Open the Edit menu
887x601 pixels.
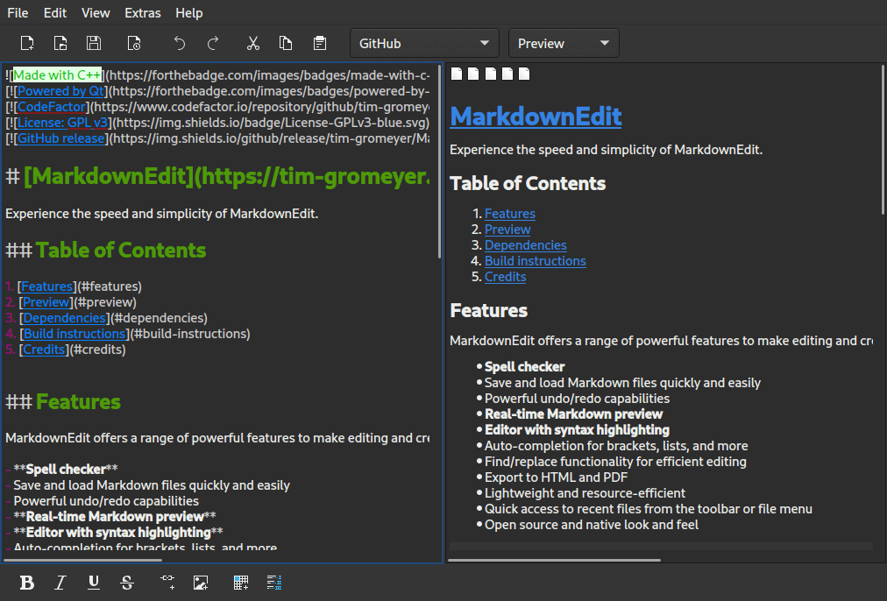[55, 12]
